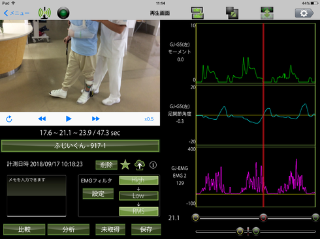
Task: Tap the round green recording indicator
Action: pos(63,13)
